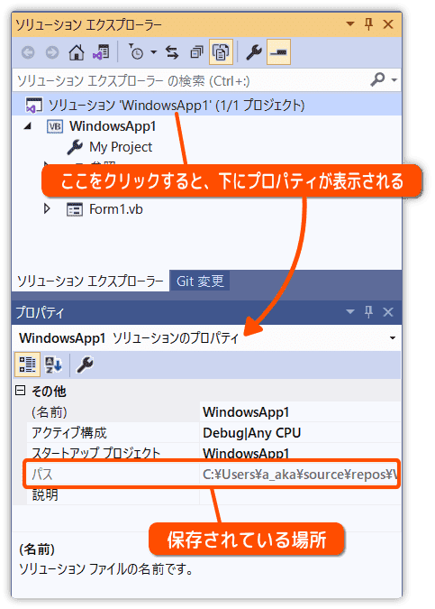This screenshot has height=609, width=435.
Task: Select the ソリューション エクスプローラー bottom tab
Action: click(x=90, y=281)
